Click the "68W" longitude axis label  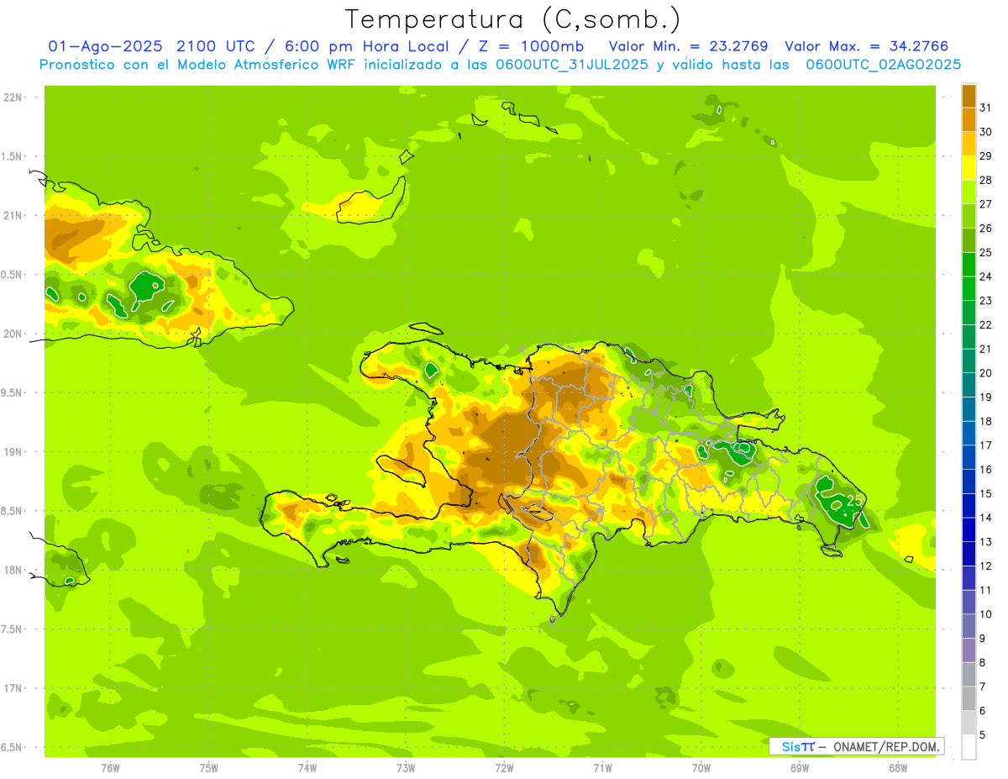(898, 767)
